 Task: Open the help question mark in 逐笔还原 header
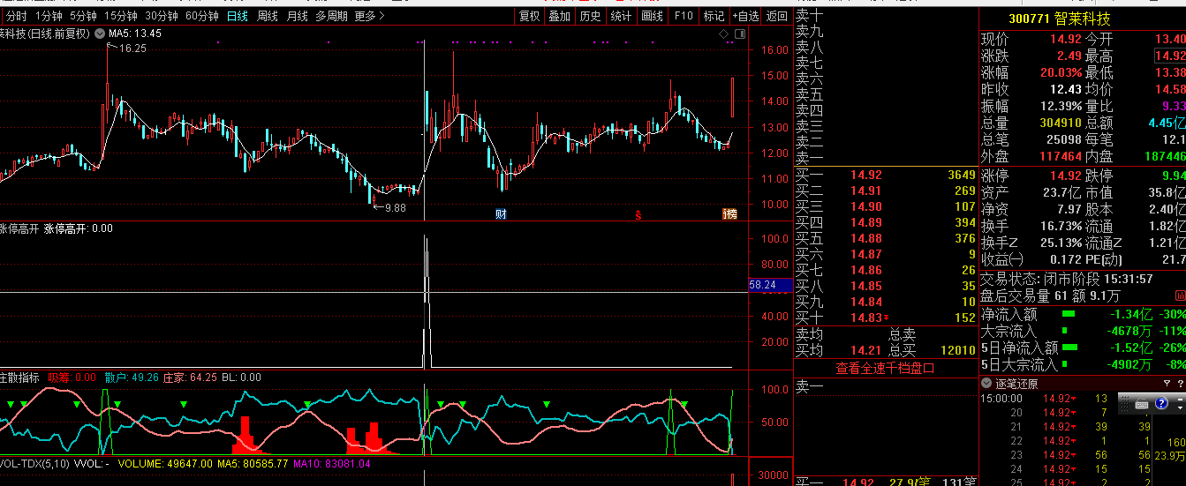click(1181, 384)
